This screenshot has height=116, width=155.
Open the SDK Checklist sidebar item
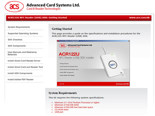pos(15,40)
